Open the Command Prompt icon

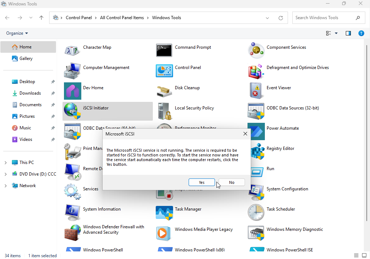tap(164, 50)
